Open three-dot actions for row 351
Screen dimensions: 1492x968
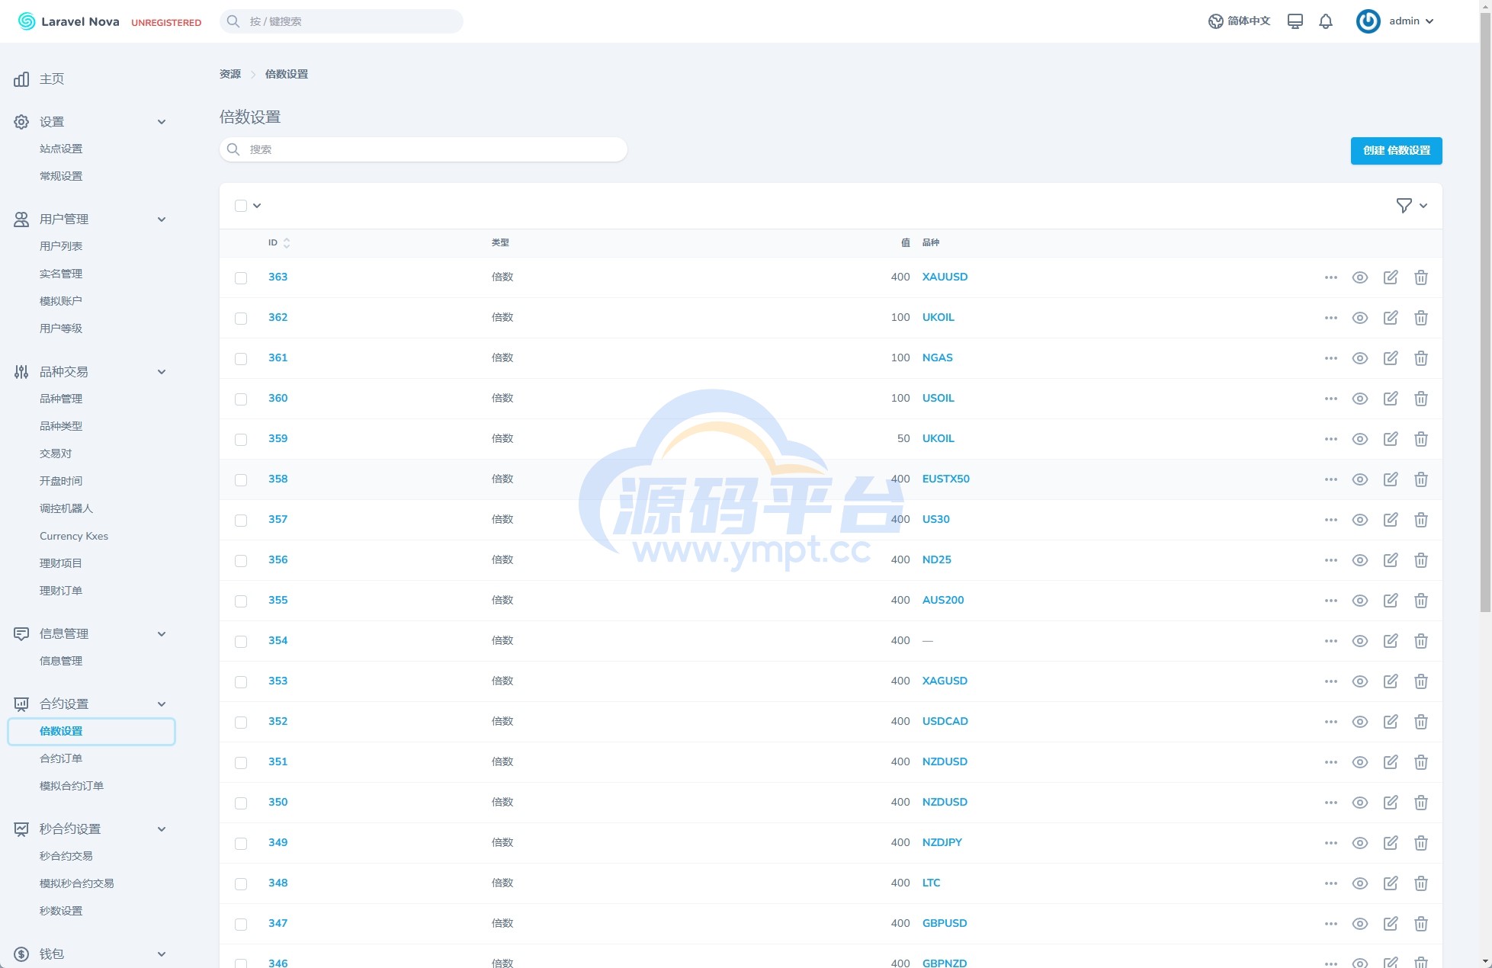coord(1331,762)
